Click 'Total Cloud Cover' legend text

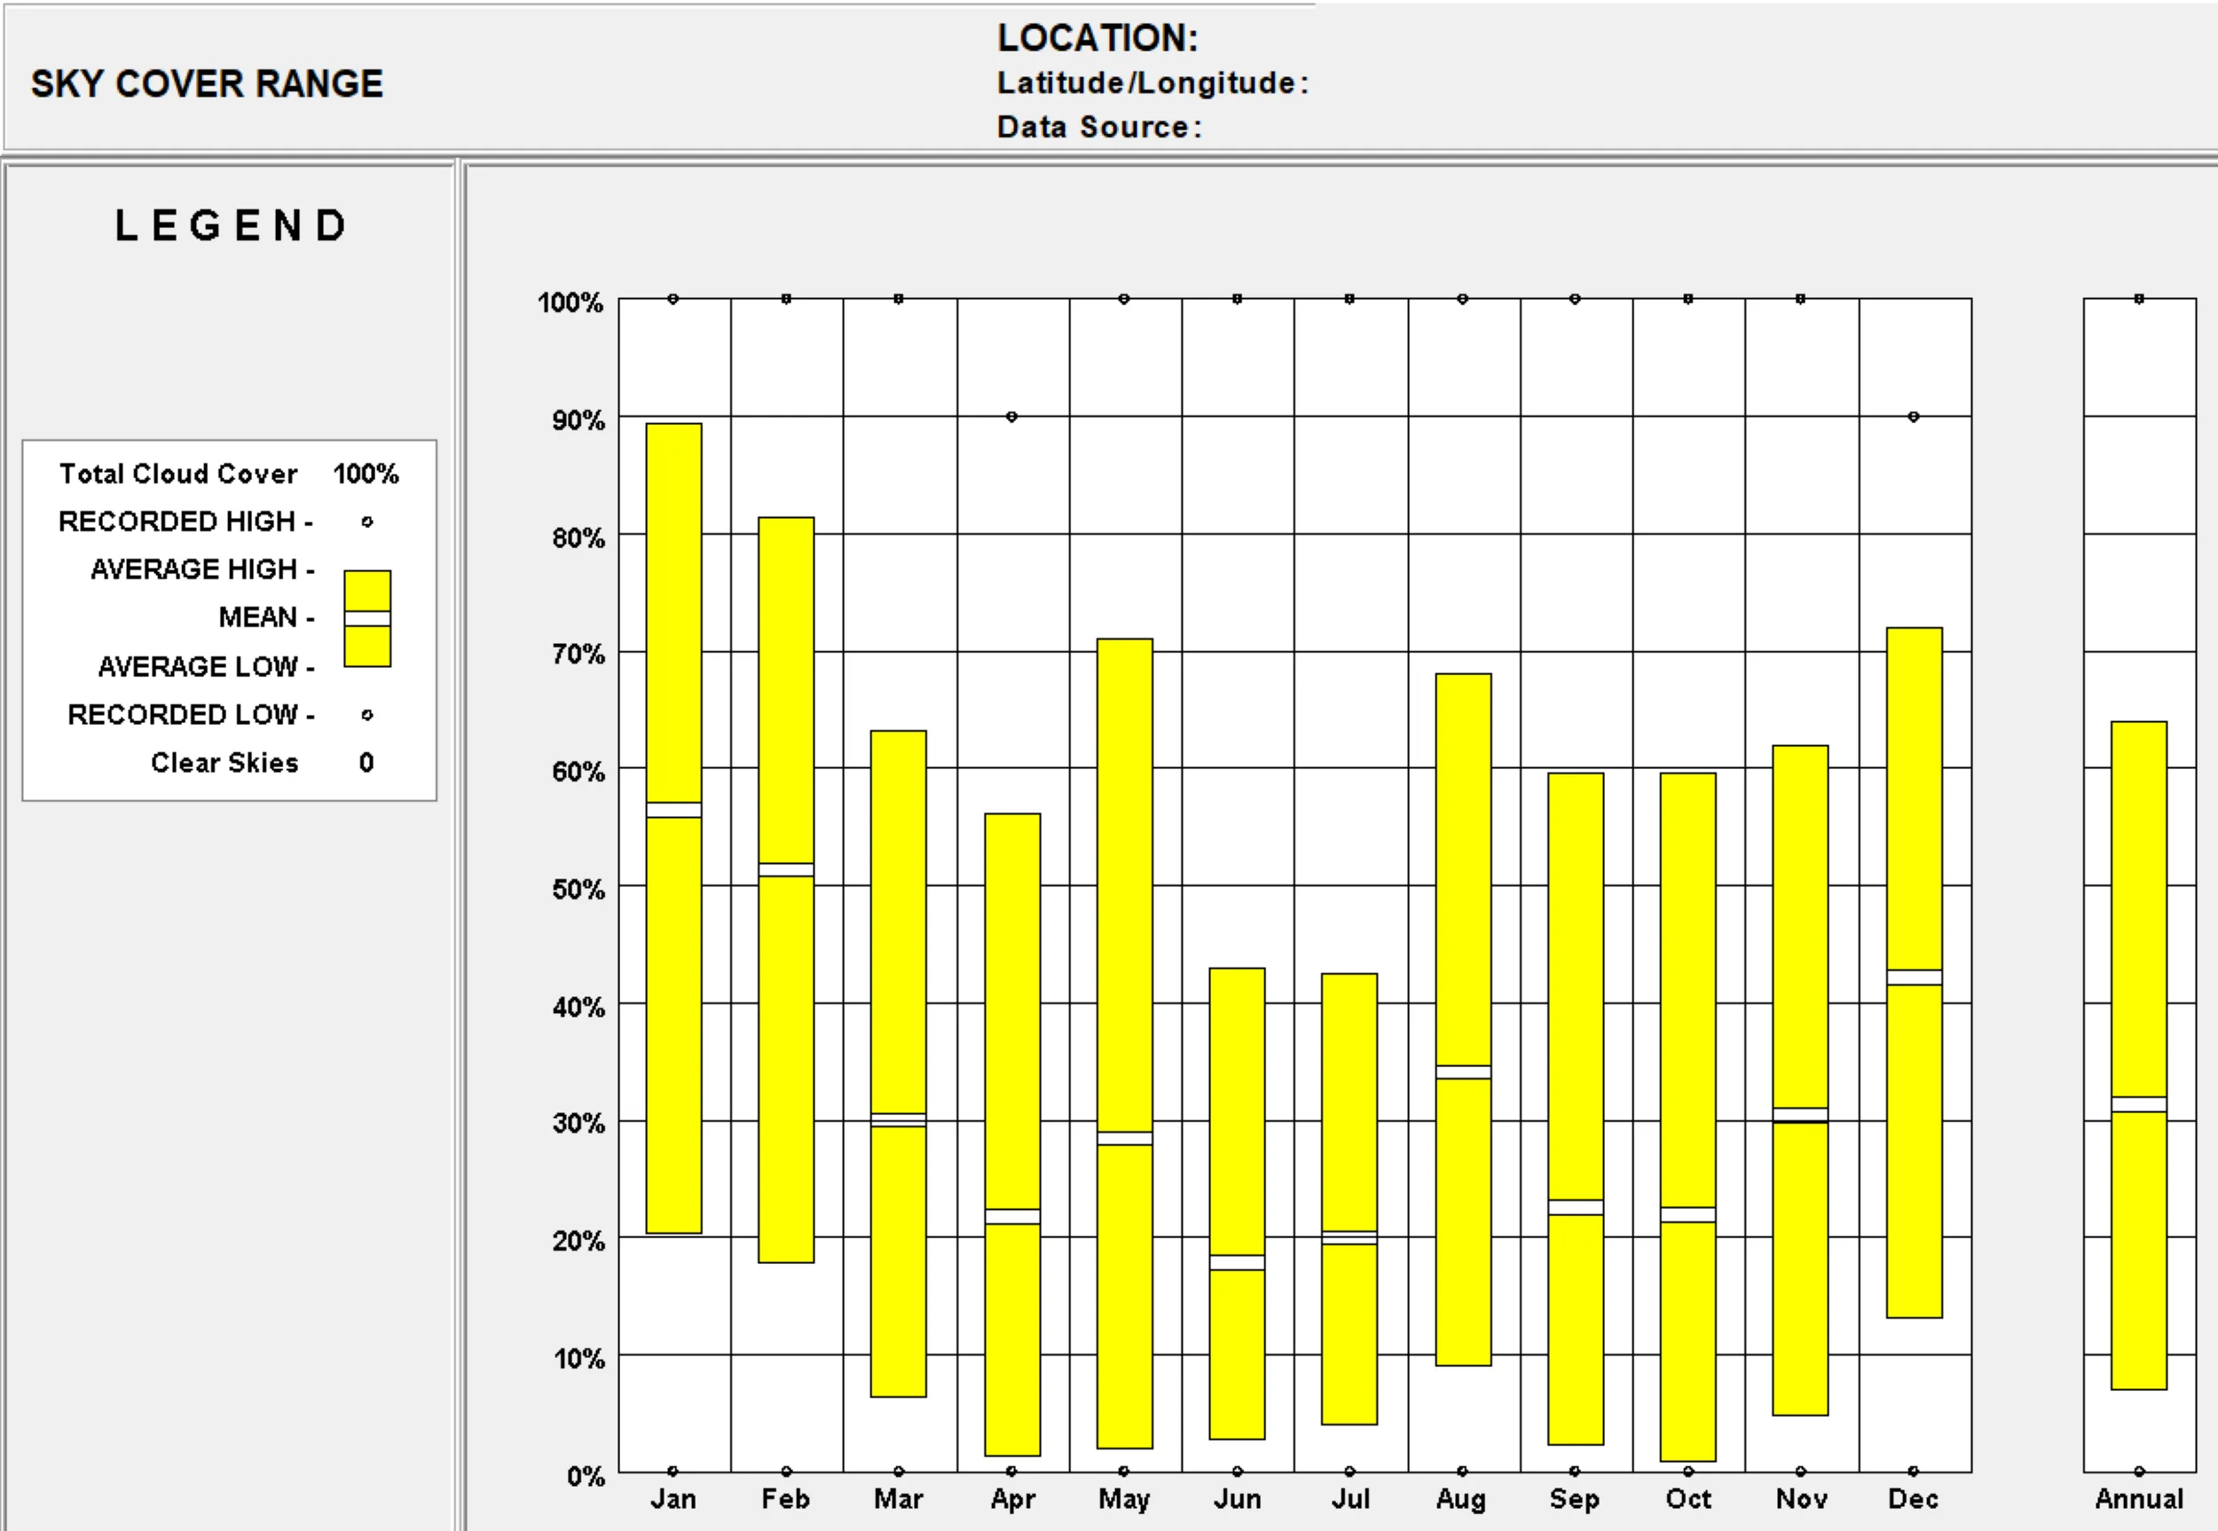tap(178, 474)
